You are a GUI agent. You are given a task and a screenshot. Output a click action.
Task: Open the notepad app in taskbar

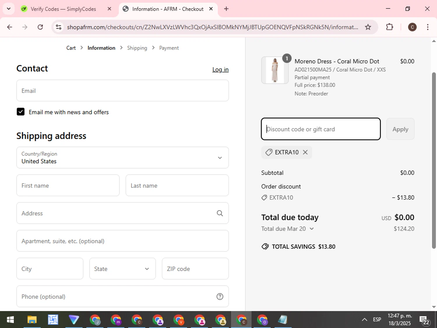click(x=283, y=320)
